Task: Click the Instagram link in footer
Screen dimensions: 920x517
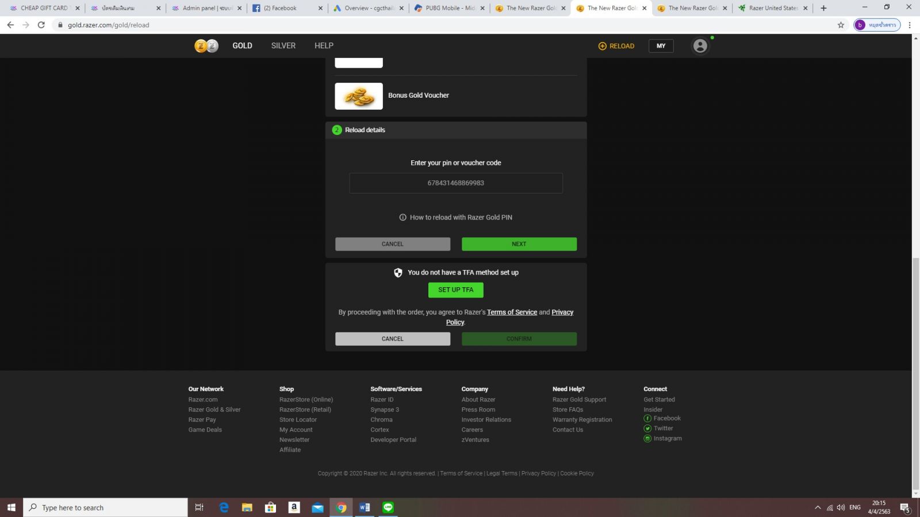Action: click(x=667, y=438)
